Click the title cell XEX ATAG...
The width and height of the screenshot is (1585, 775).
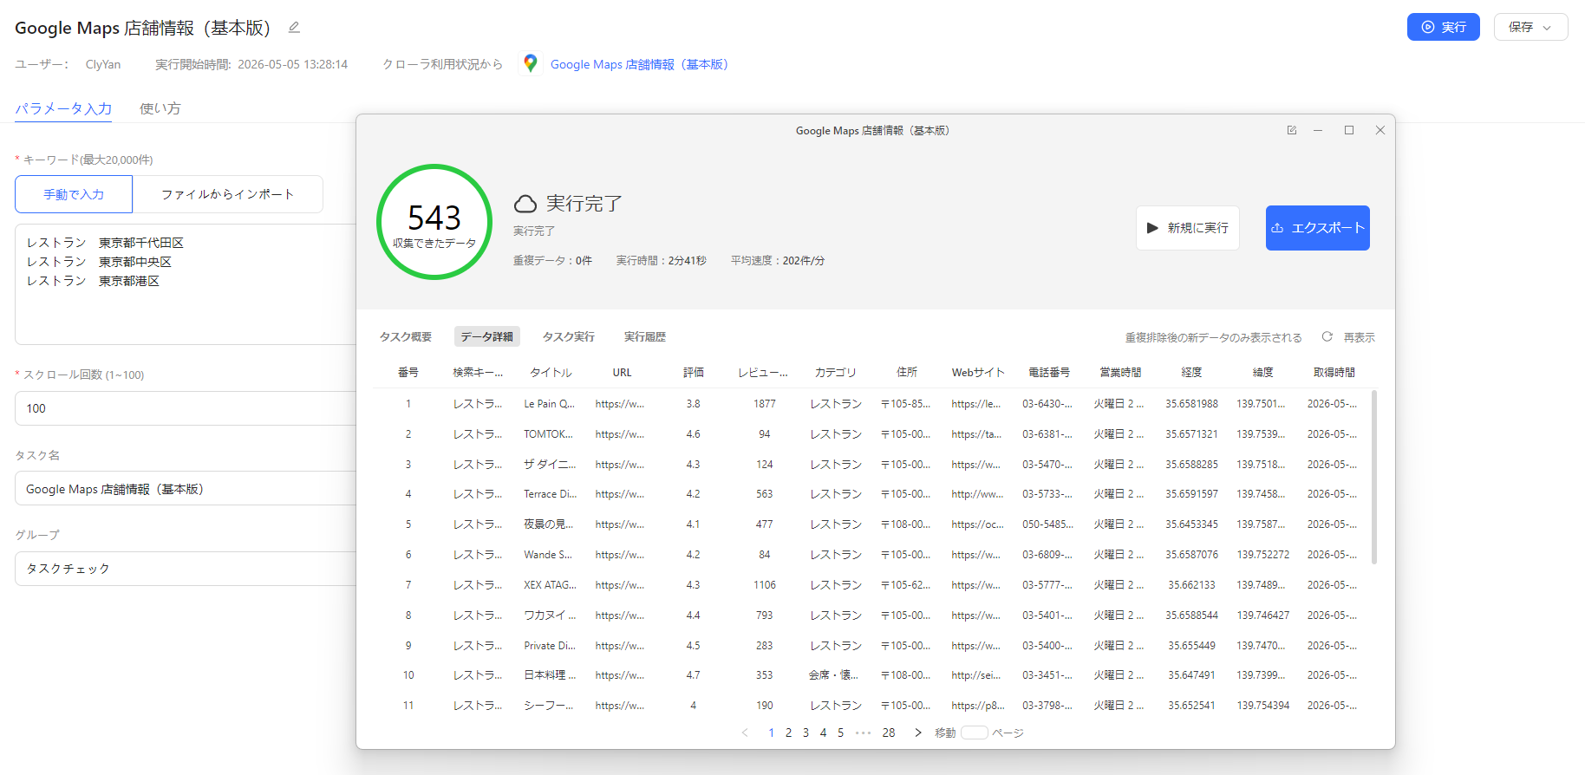coord(551,585)
